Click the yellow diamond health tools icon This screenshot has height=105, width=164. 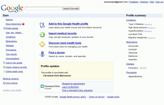point(42,44)
